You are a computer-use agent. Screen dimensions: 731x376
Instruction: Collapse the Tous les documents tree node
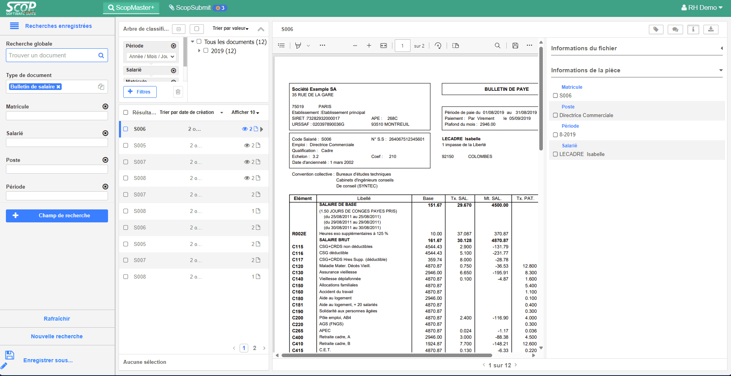coord(192,42)
